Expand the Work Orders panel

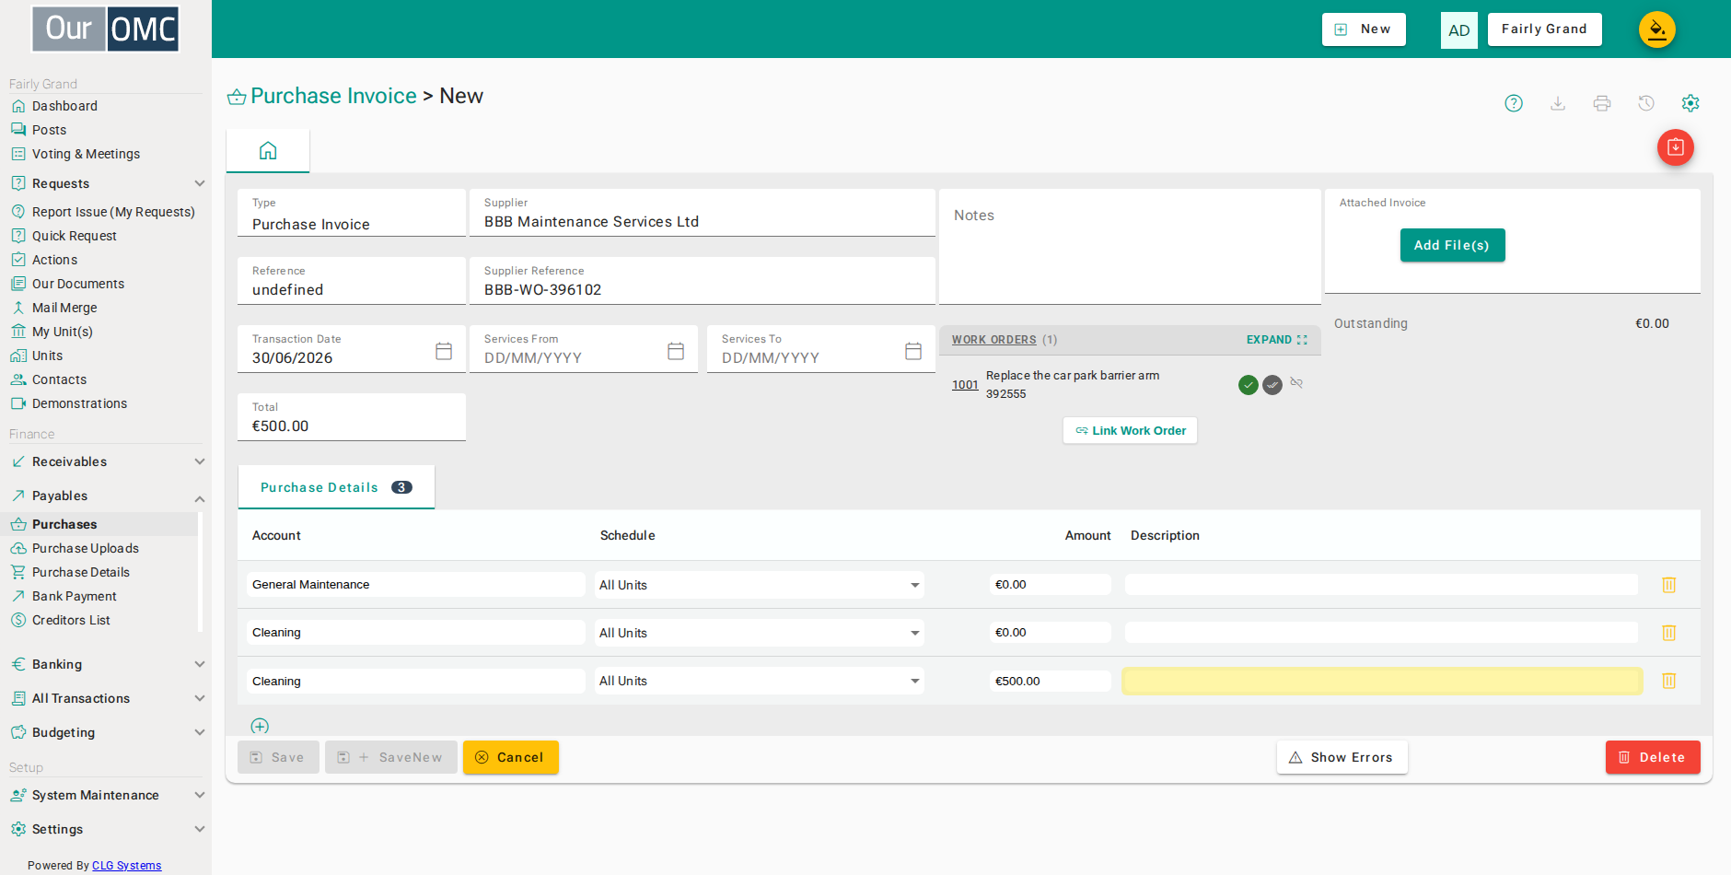click(x=1276, y=340)
